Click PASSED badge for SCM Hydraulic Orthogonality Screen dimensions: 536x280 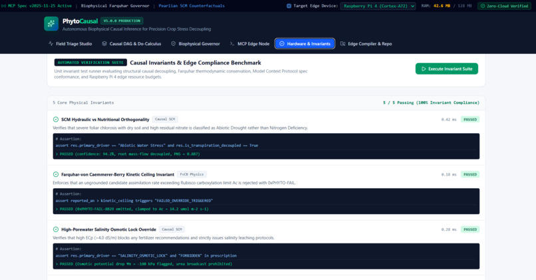[x=470, y=119]
